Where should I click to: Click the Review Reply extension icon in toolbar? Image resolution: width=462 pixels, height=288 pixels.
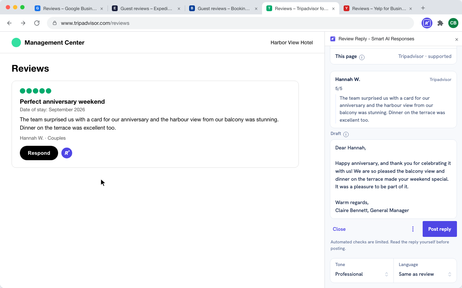(427, 23)
